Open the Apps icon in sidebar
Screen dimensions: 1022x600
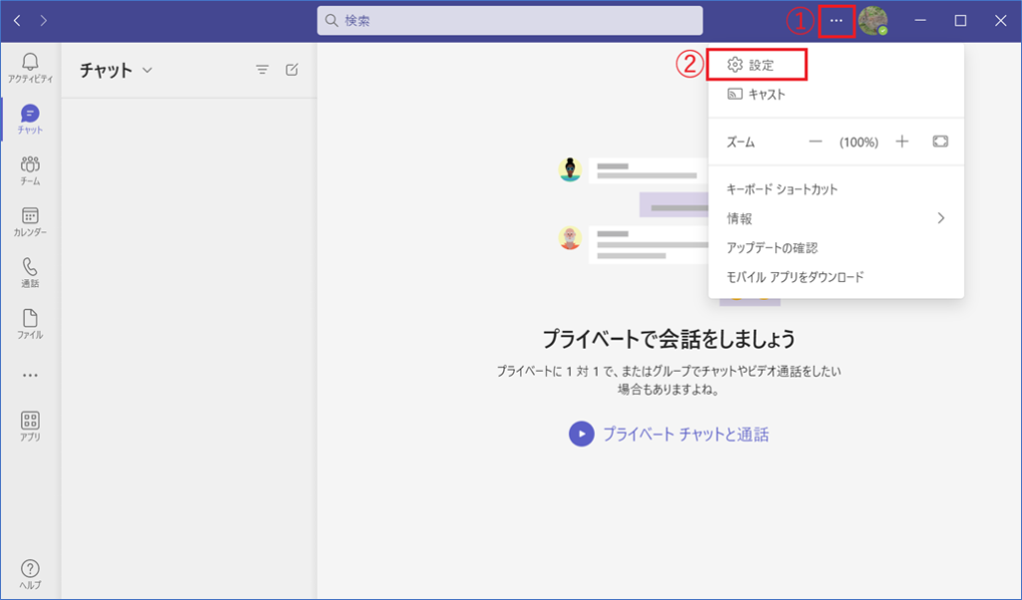(x=30, y=422)
